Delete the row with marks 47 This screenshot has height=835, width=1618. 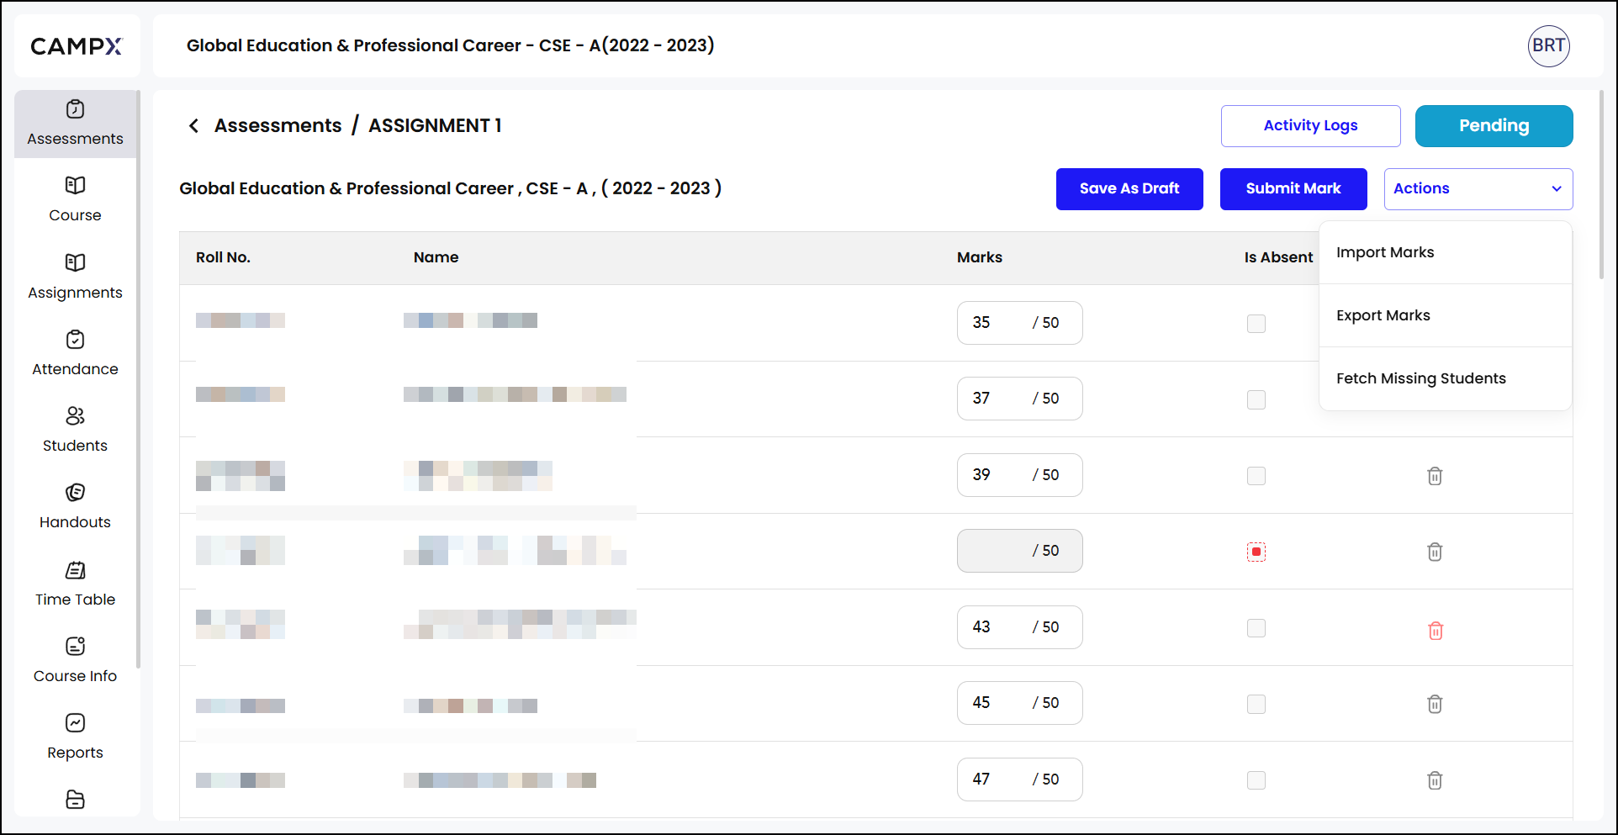(x=1435, y=780)
